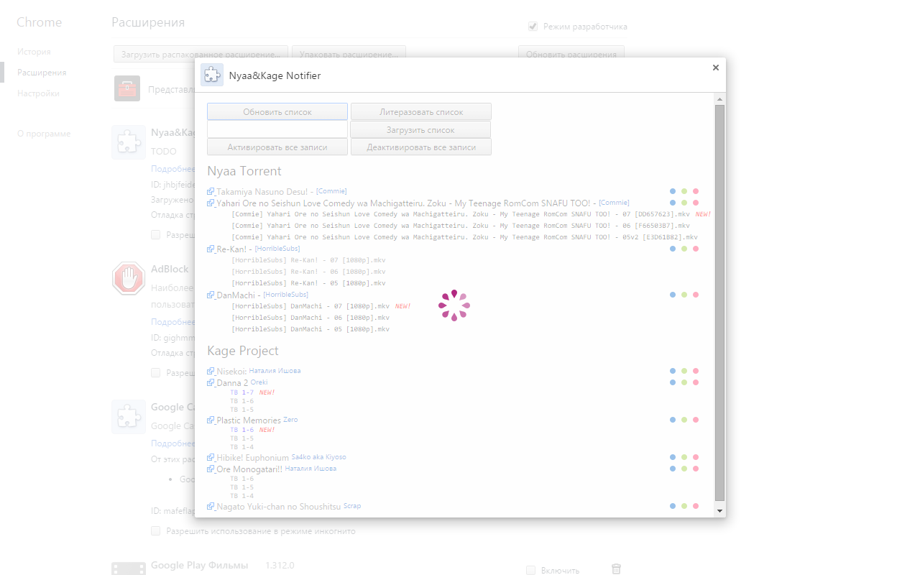Open external link icon beside Yahari Ore no Seishun

click(211, 203)
